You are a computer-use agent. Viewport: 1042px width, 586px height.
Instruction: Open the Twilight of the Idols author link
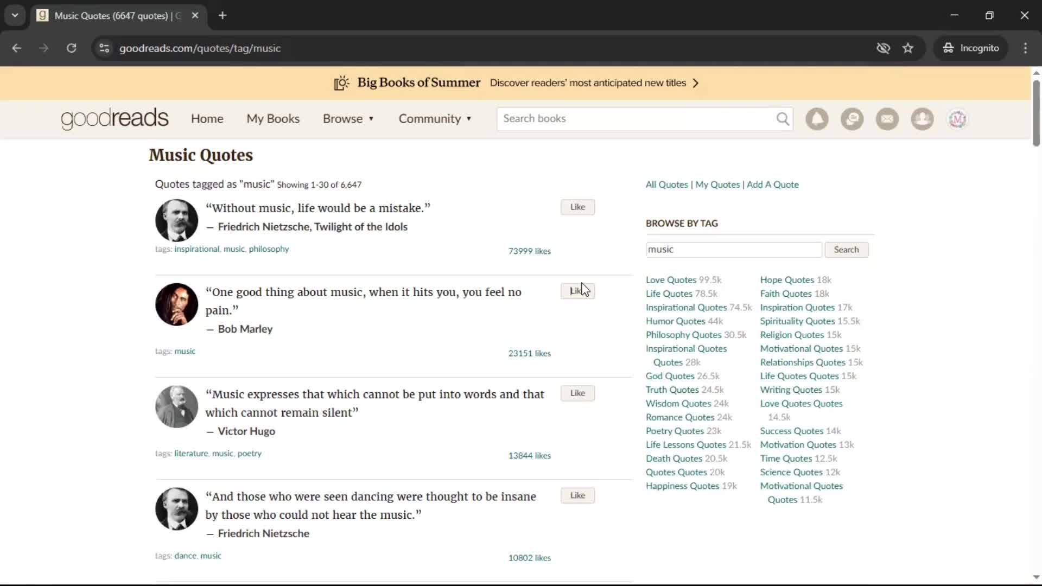click(360, 227)
